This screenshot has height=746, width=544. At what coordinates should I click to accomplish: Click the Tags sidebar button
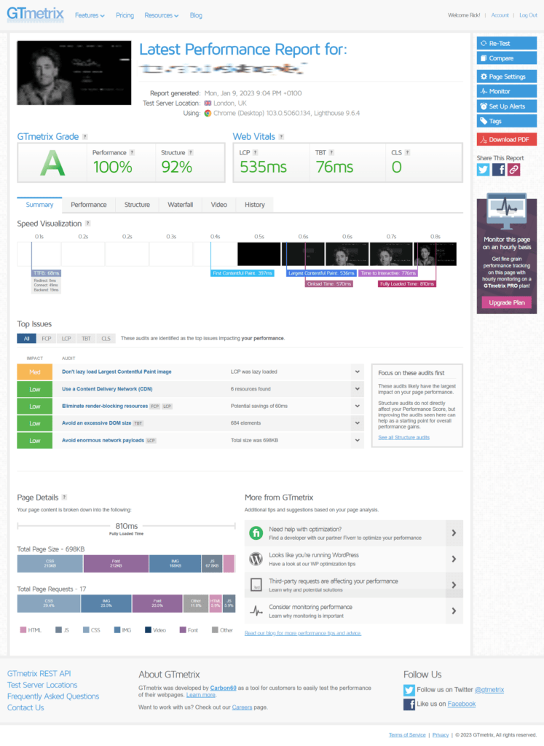(x=507, y=122)
